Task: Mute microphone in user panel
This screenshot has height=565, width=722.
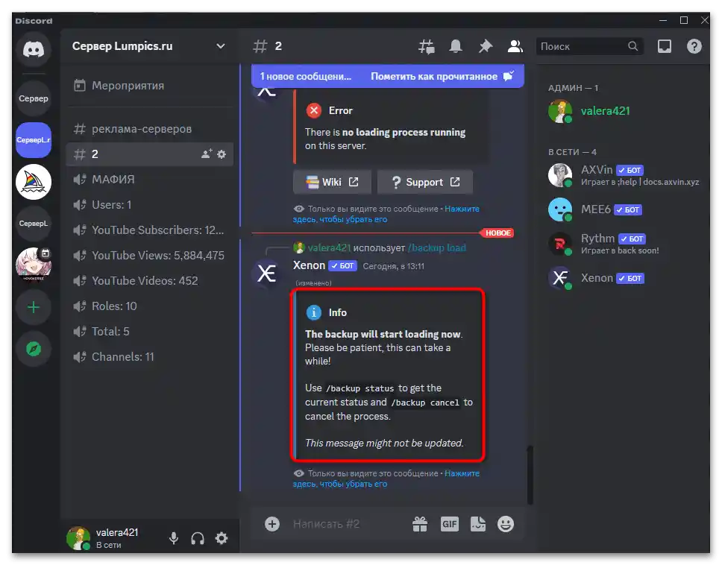Action: click(x=174, y=538)
